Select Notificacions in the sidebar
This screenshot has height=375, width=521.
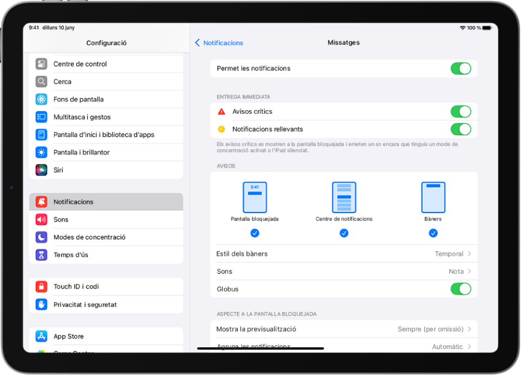[x=106, y=202]
